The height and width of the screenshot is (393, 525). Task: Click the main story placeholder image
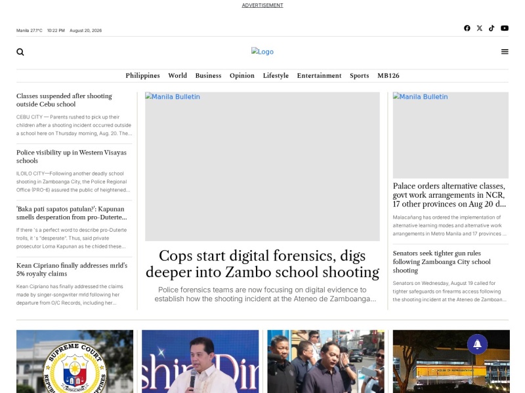(262, 166)
